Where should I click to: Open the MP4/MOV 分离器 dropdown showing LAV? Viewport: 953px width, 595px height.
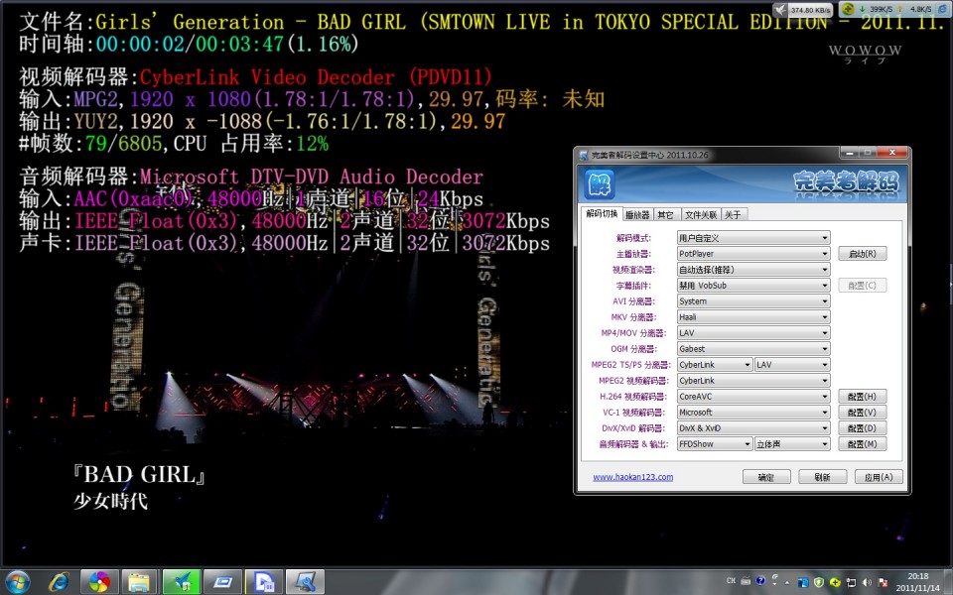tap(753, 333)
